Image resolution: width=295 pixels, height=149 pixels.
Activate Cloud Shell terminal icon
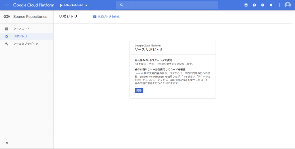246,5
